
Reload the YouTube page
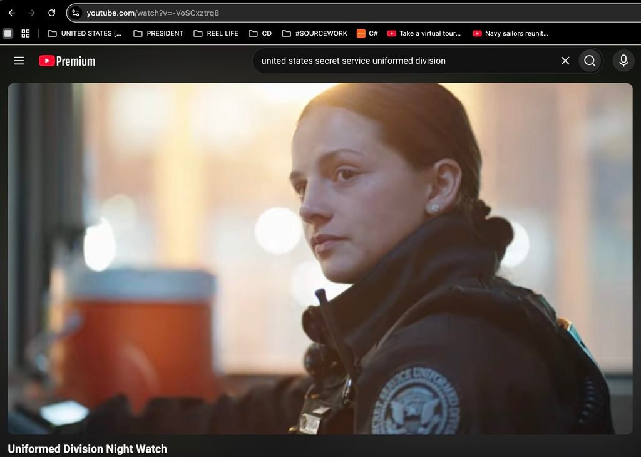pyautogui.click(x=51, y=13)
